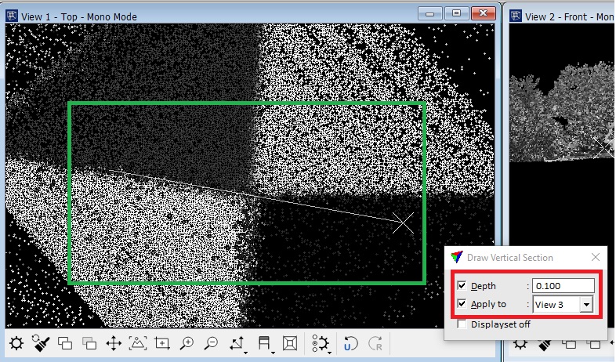Open View Attributes gear icon in View 1

pos(16,343)
